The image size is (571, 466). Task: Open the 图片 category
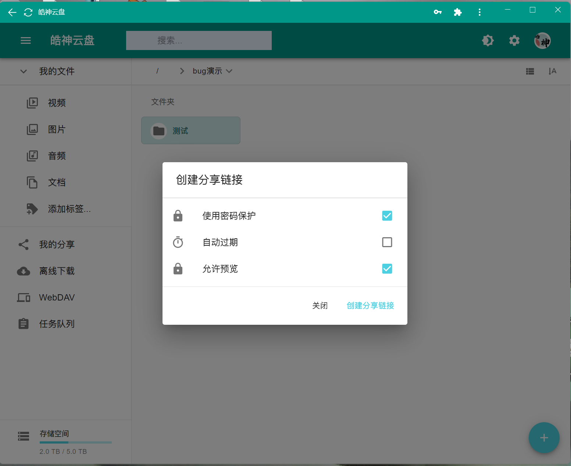65,129
